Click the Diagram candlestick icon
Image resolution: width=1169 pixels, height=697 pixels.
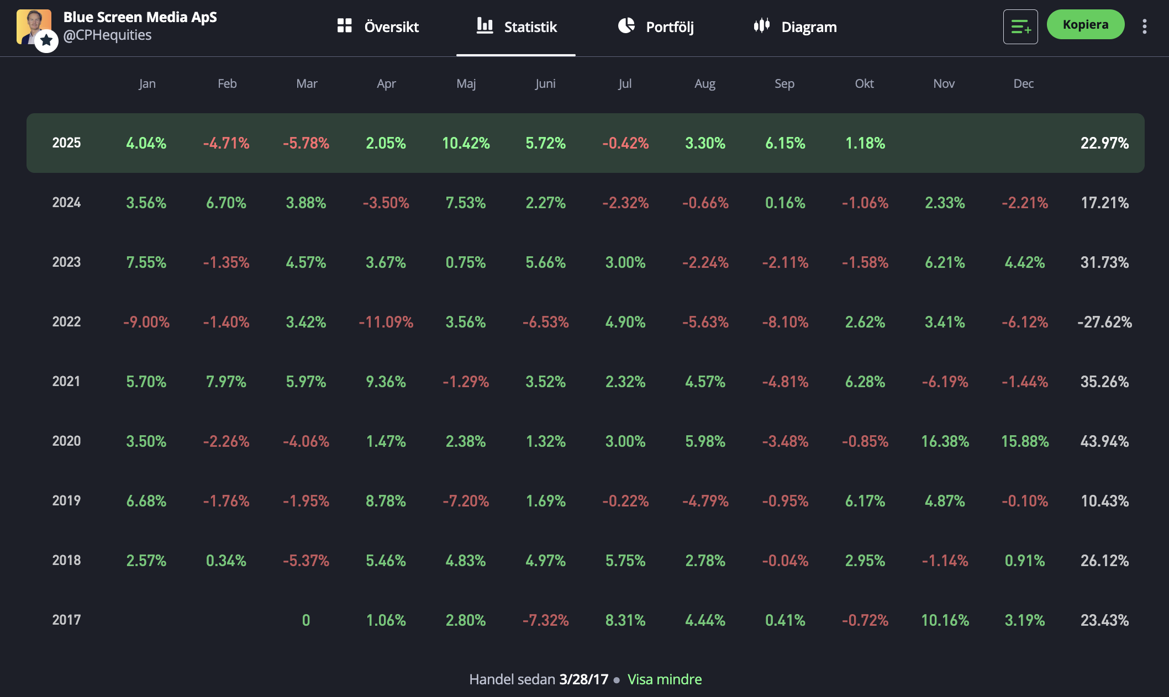761,25
